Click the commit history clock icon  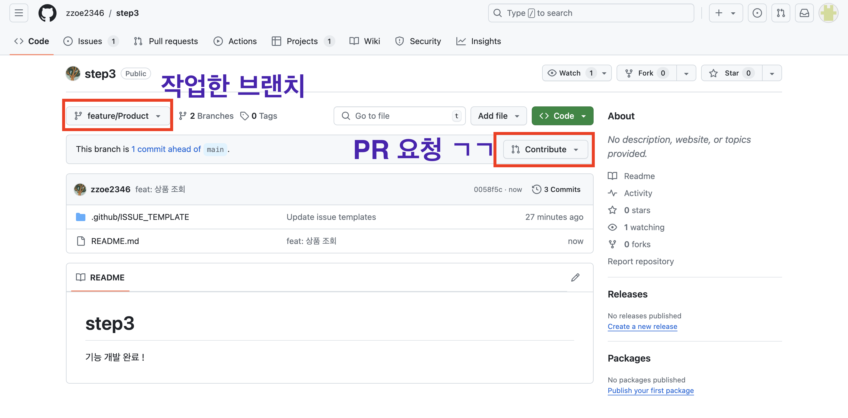pyautogui.click(x=536, y=189)
